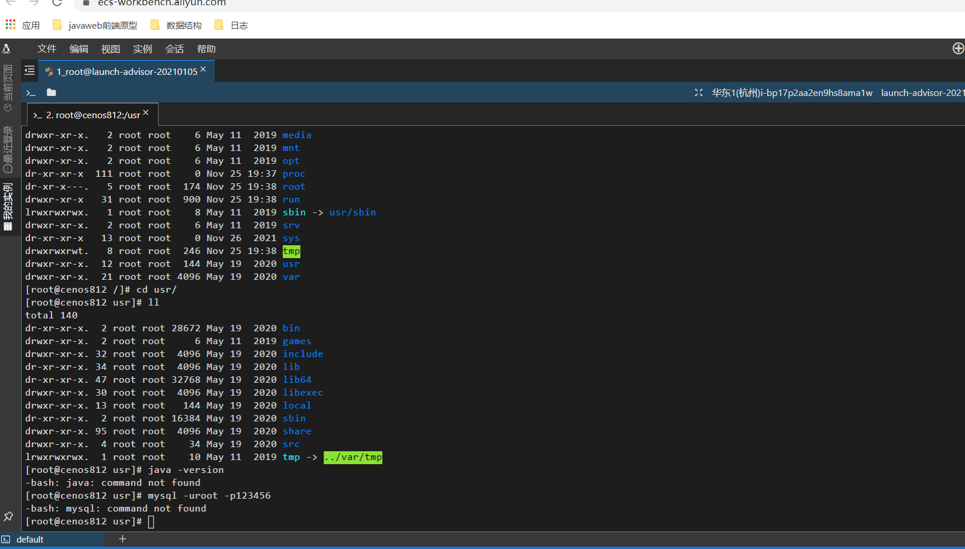Click the proc directory name
965x549 pixels.
pyautogui.click(x=294, y=174)
